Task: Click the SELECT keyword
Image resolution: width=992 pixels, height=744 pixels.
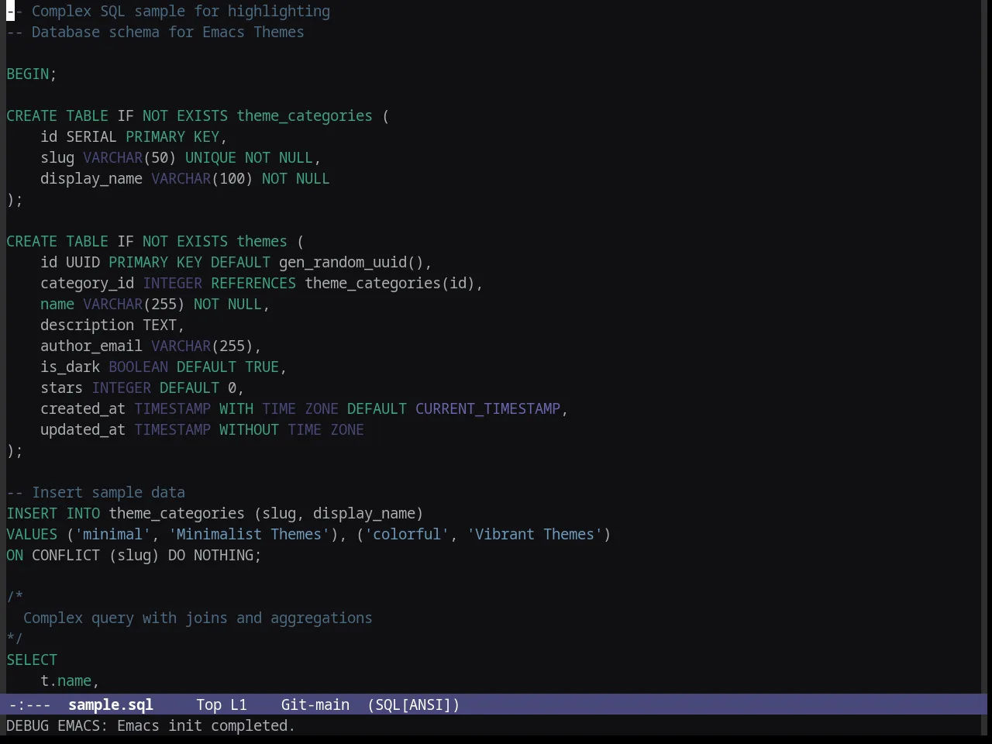Action: (32, 660)
